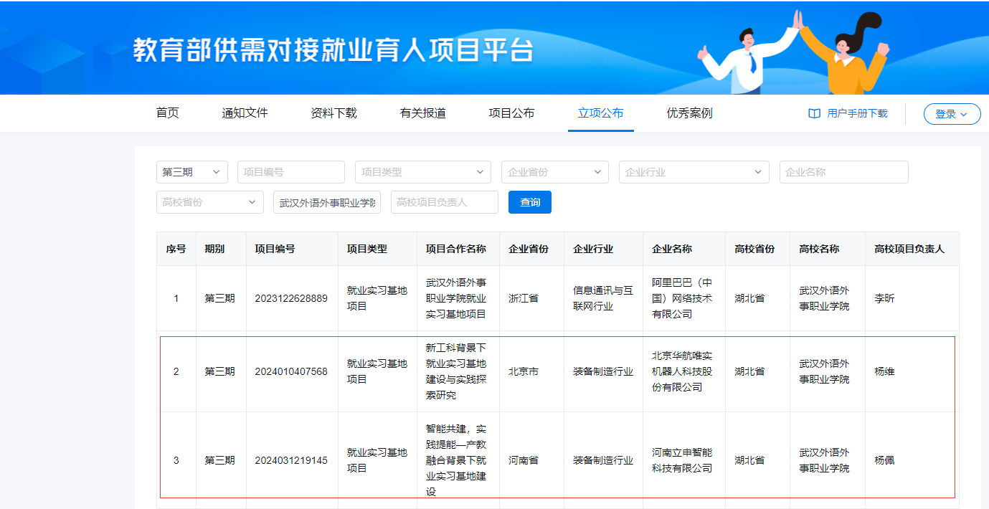The image size is (989, 509).
Task: Click project leader 杨维
Action: pyautogui.click(x=885, y=371)
